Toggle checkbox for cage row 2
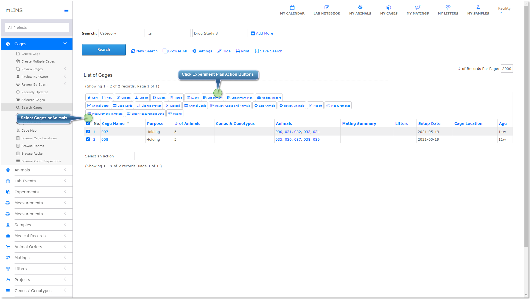 pyautogui.click(x=88, y=139)
